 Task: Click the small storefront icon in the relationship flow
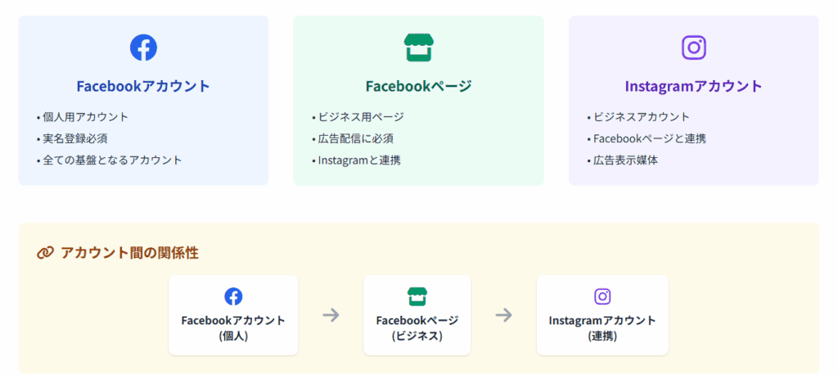[x=417, y=296]
